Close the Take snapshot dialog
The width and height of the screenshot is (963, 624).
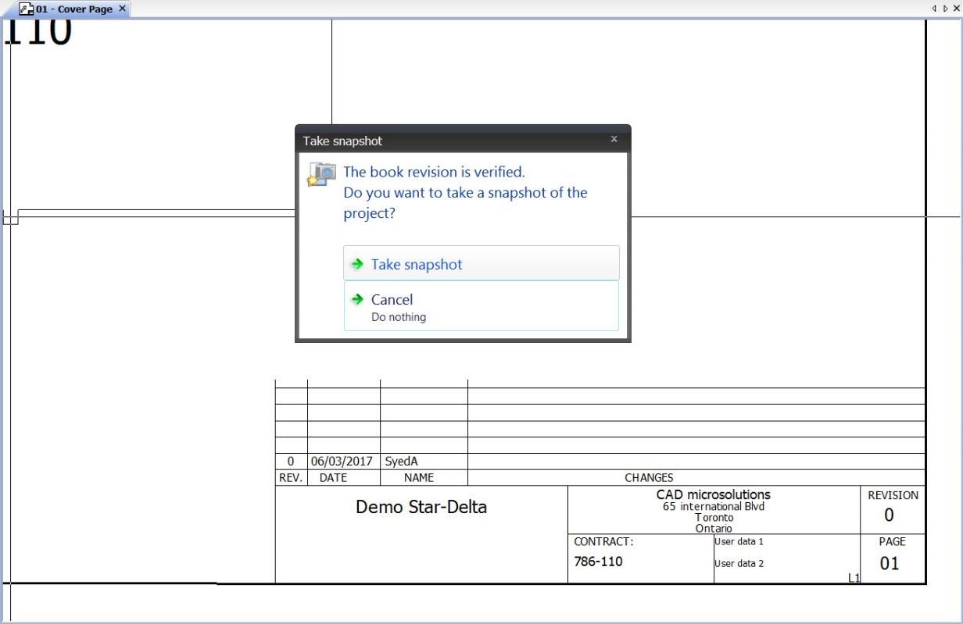coord(614,139)
